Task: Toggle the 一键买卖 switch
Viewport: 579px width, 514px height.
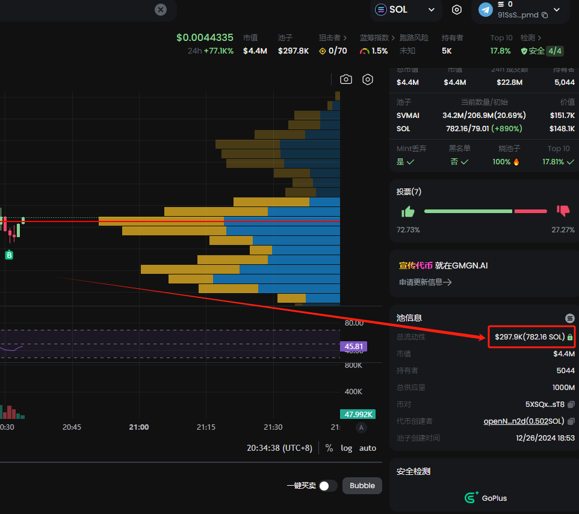Action: point(328,486)
